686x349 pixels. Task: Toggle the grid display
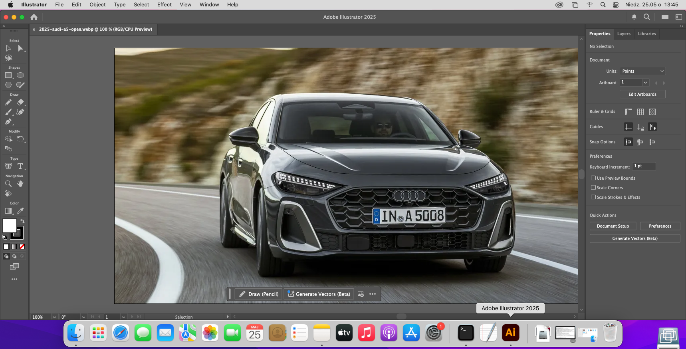pos(640,112)
